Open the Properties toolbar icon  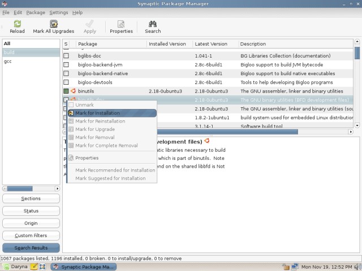tap(121, 24)
